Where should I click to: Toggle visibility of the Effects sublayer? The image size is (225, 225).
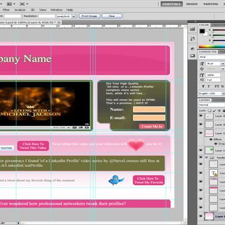tap(211, 139)
